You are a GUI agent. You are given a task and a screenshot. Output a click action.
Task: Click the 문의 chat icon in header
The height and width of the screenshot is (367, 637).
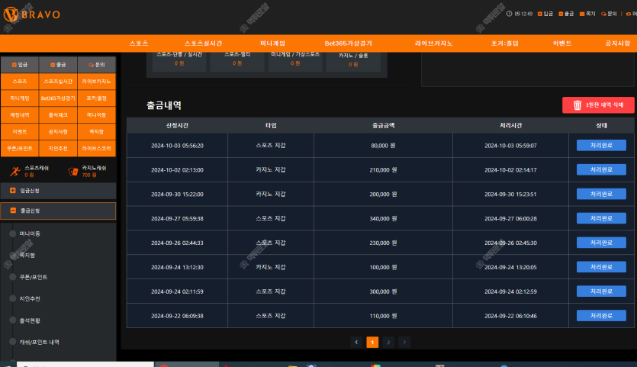coord(603,14)
